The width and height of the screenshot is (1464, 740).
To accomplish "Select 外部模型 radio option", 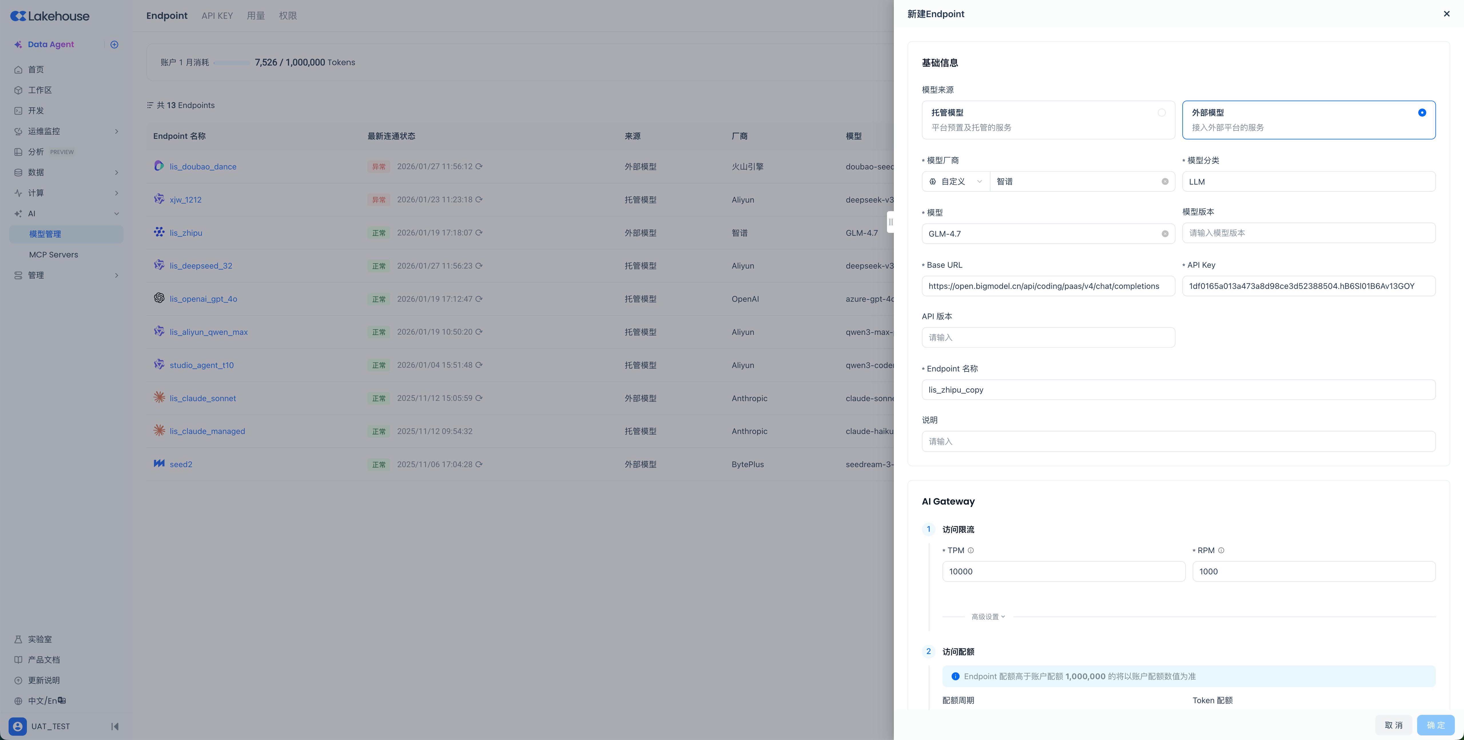I will point(1421,113).
